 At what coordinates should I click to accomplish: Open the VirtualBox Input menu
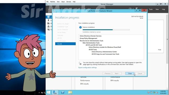(x=63, y=2)
